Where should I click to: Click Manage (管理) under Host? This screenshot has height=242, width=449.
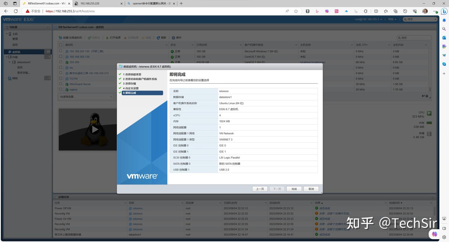point(15,39)
